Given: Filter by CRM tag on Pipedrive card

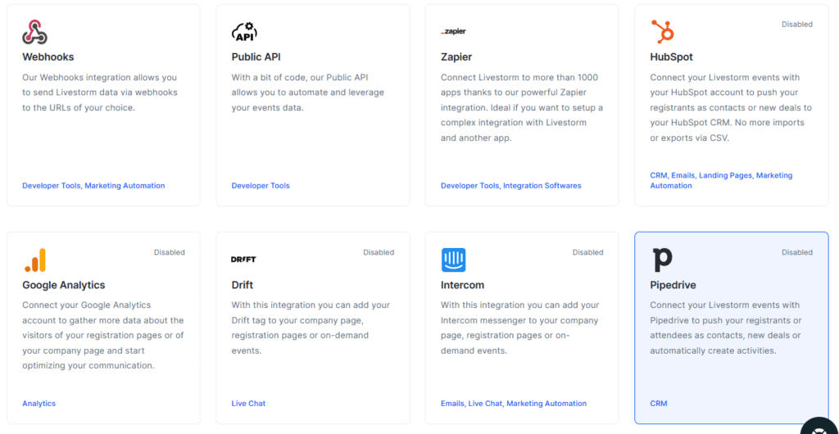Looking at the screenshot, I should [x=659, y=404].
